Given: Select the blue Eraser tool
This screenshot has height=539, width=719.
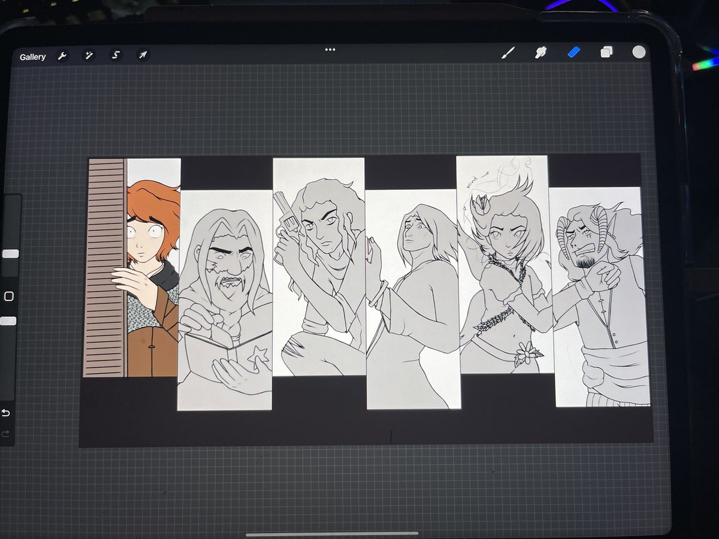Looking at the screenshot, I should pyautogui.click(x=573, y=52).
